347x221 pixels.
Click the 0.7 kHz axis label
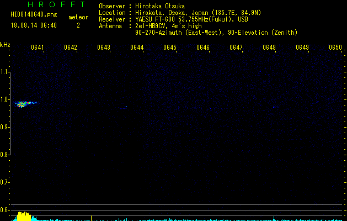coord(4,182)
